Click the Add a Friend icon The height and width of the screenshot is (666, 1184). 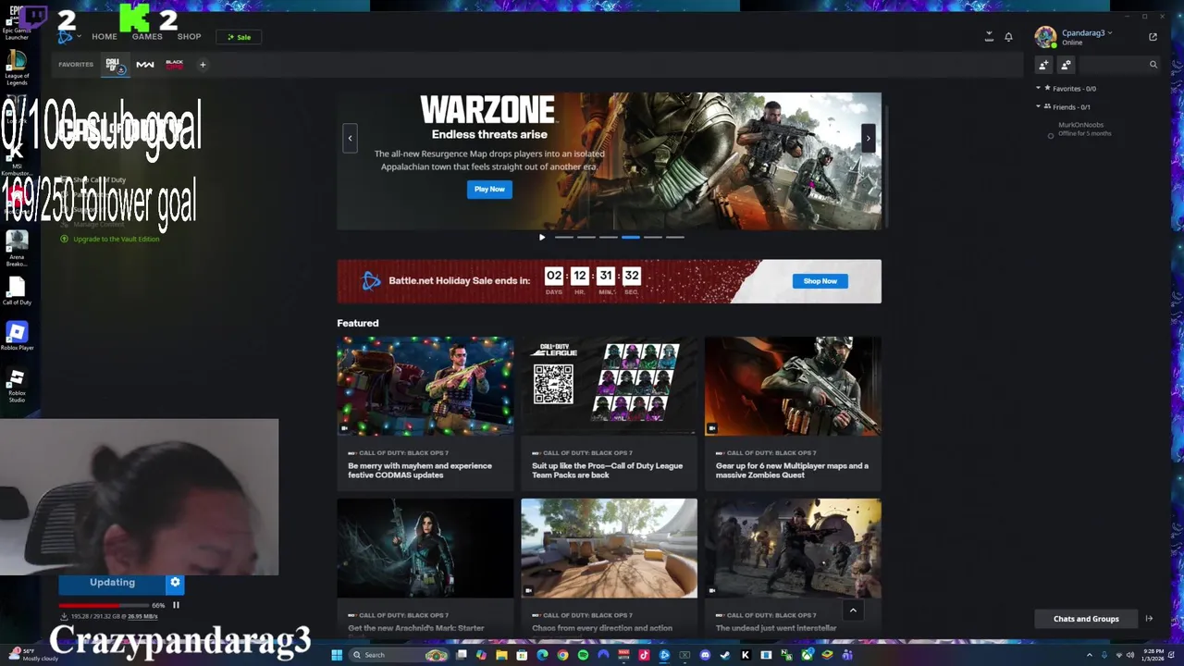1043,65
